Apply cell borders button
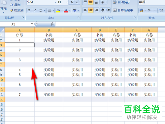 point(49,10)
